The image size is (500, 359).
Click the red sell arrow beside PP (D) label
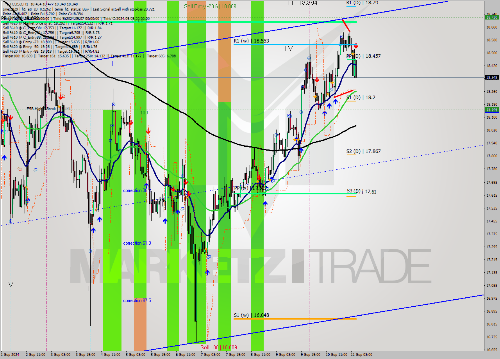coord(356,46)
